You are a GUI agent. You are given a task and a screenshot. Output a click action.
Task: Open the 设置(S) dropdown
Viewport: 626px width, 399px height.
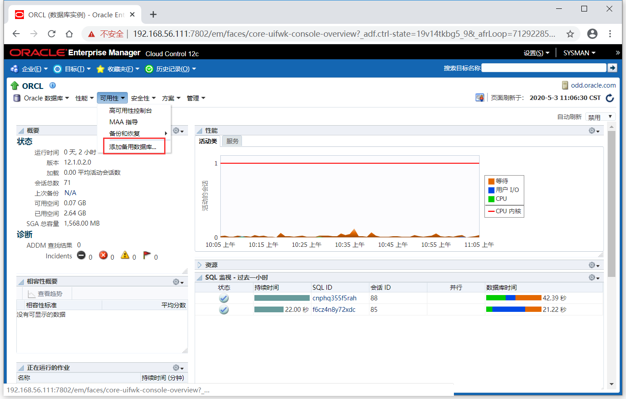pyautogui.click(x=536, y=53)
